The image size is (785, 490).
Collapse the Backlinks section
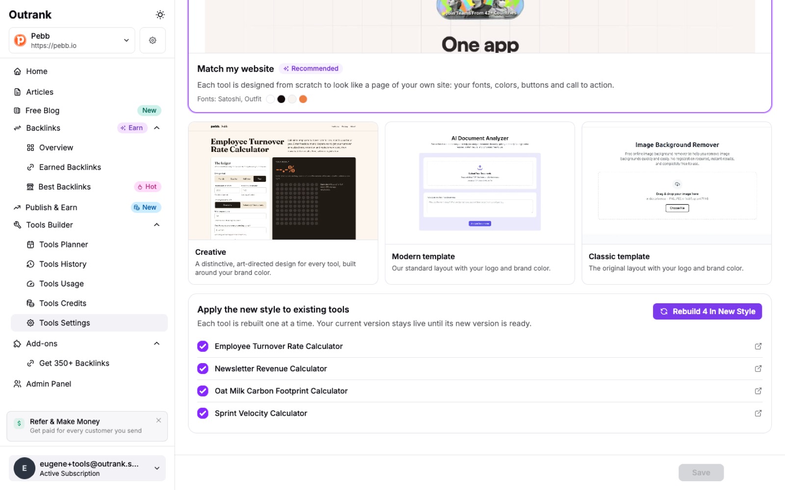click(x=157, y=128)
